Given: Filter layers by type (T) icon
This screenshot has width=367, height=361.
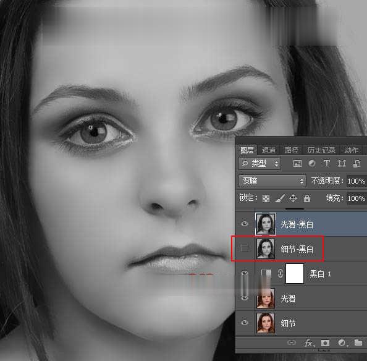Looking at the screenshot, I should [x=326, y=163].
